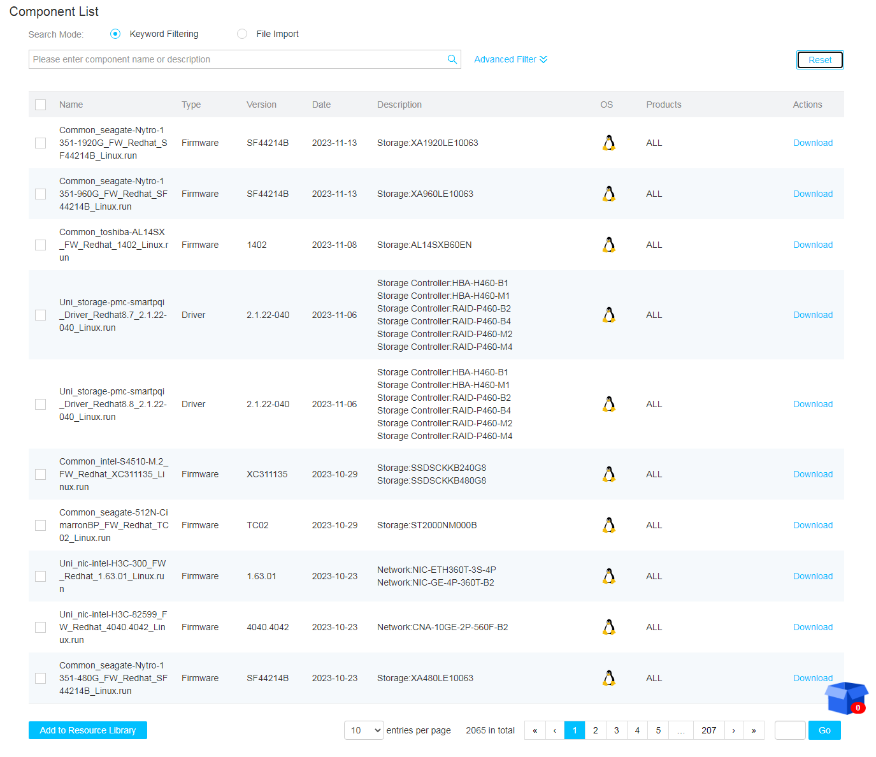Check the Nytro-1351-480G firmware row checkbox
Image resolution: width=876 pixels, height=757 pixels.
(41, 678)
